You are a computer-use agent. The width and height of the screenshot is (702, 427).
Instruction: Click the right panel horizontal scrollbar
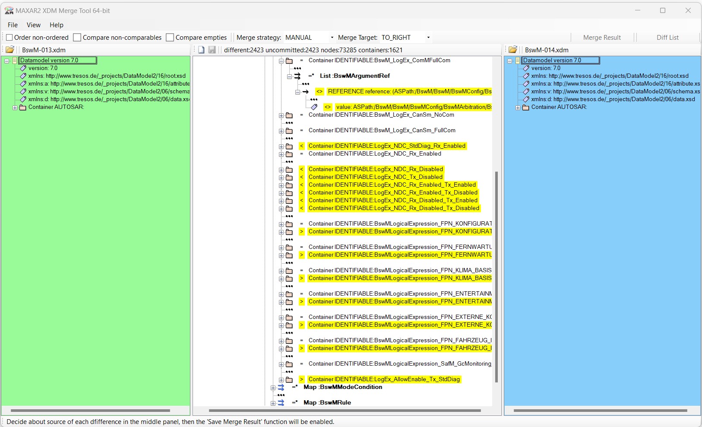(600, 411)
